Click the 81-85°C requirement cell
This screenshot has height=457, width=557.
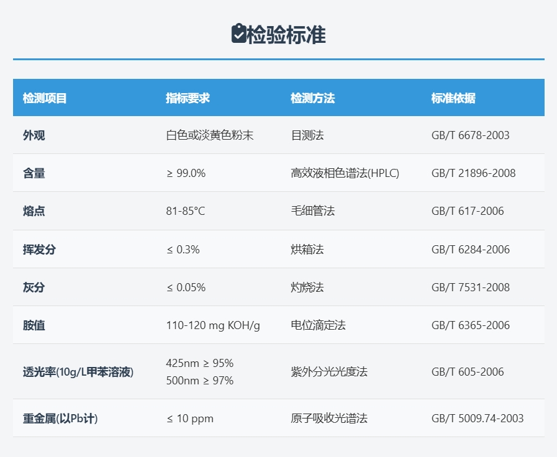[x=186, y=211]
